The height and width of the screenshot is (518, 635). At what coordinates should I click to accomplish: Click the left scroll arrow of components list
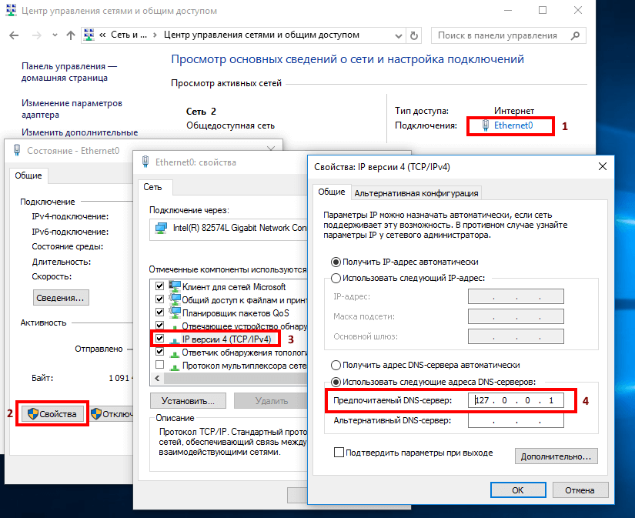click(157, 378)
